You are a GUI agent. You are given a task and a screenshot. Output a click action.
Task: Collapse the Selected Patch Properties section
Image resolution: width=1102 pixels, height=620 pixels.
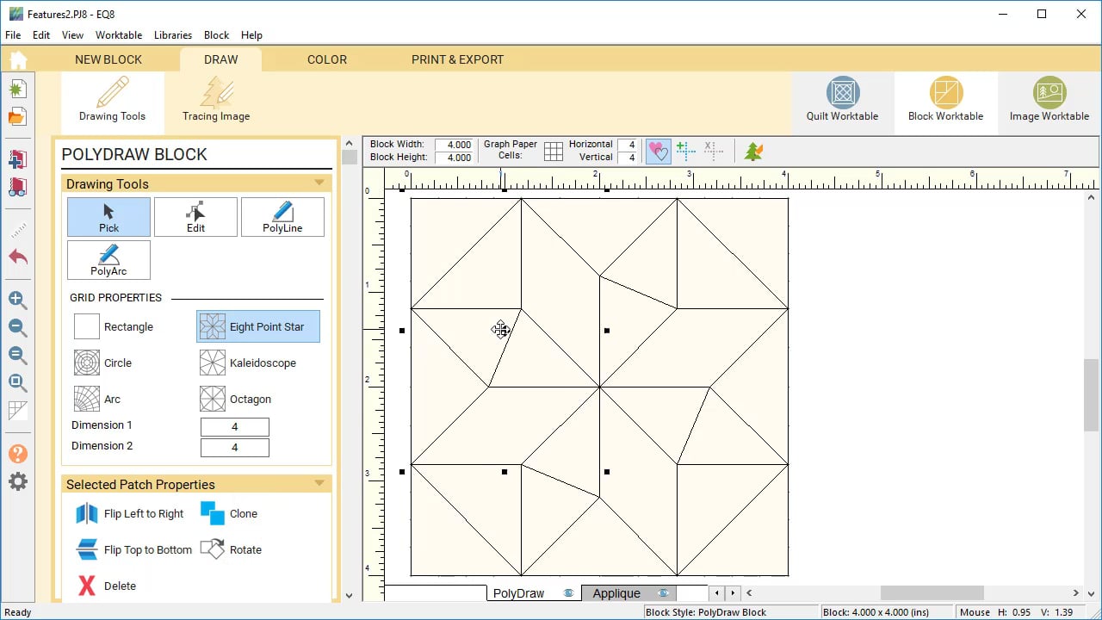point(319,484)
